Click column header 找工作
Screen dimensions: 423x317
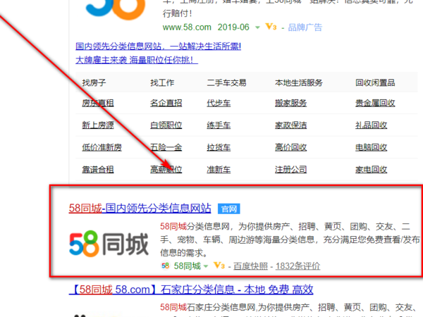coord(162,82)
